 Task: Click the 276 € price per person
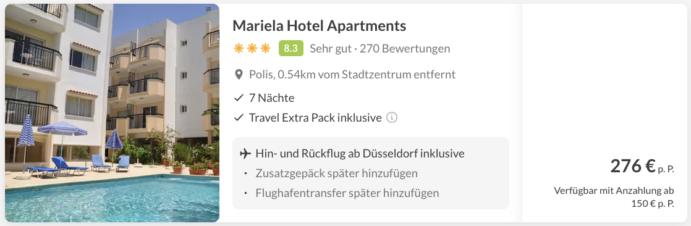click(x=642, y=166)
